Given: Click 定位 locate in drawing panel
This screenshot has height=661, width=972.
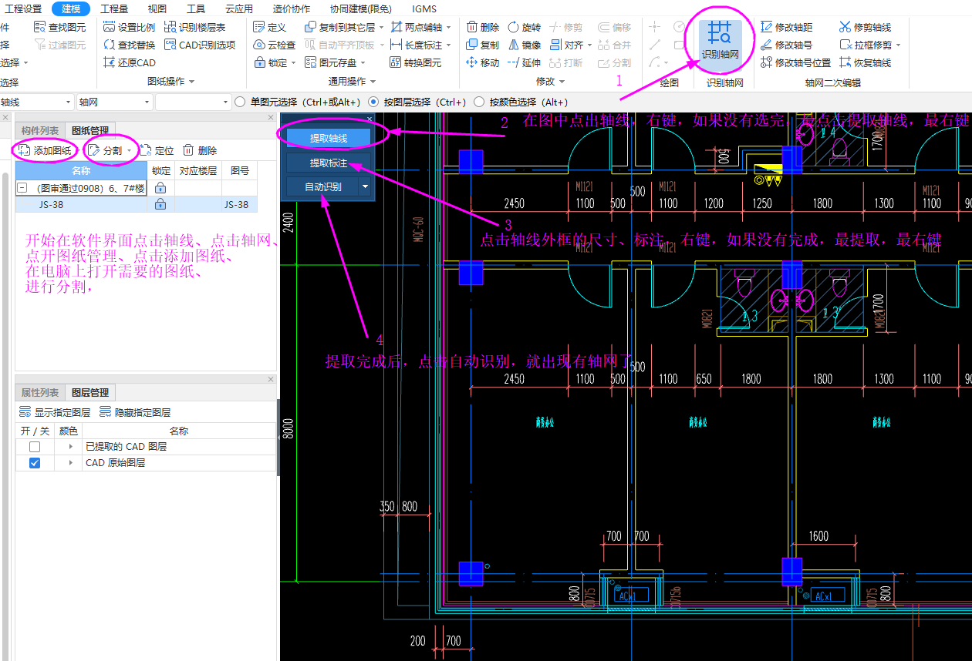Looking at the screenshot, I should tap(157, 150).
